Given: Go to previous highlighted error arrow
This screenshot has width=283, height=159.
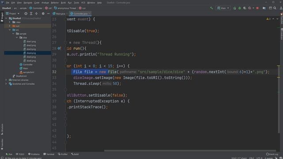Looking at the screenshot, I should point(273,19).
